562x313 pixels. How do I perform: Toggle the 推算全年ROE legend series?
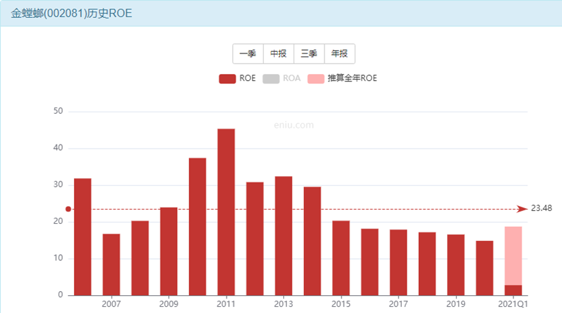click(x=342, y=78)
